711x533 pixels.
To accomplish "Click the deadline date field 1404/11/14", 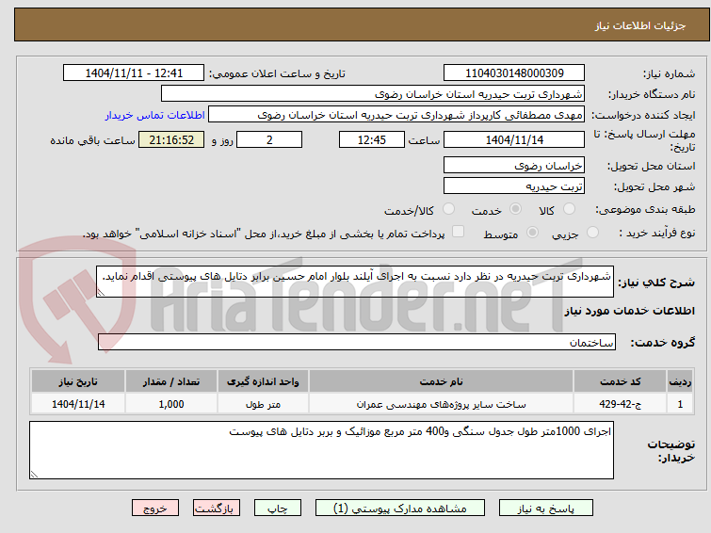I will coord(514,139).
